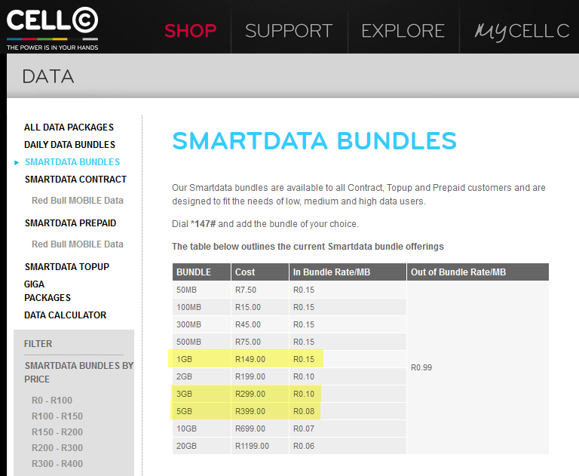This screenshot has width=579, height=476.
Task: Click the R7.50 cost cell
Action: (x=260, y=290)
